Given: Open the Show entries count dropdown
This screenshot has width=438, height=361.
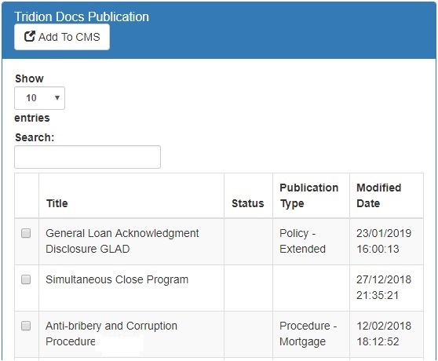Looking at the screenshot, I should [40, 98].
